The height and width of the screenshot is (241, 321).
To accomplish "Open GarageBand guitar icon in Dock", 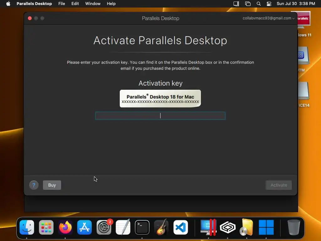I will pyautogui.click(x=161, y=227).
